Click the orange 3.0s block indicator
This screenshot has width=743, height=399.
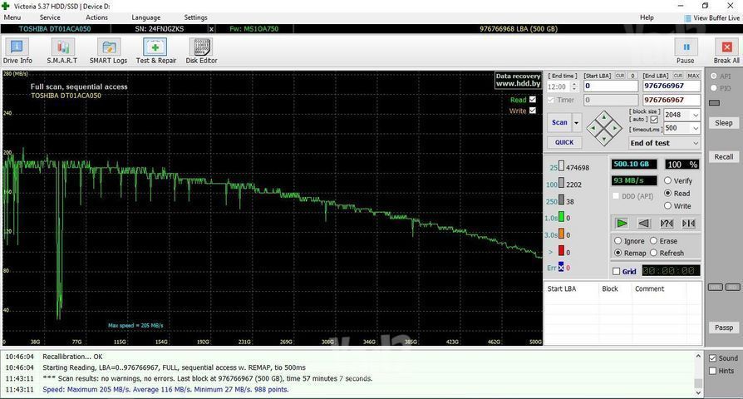tap(561, 234)
